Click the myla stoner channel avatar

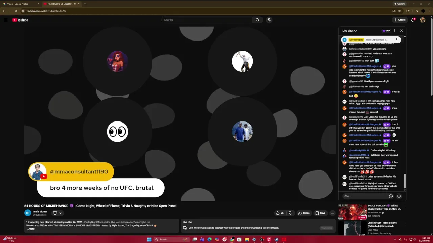(x=28, y=213)
